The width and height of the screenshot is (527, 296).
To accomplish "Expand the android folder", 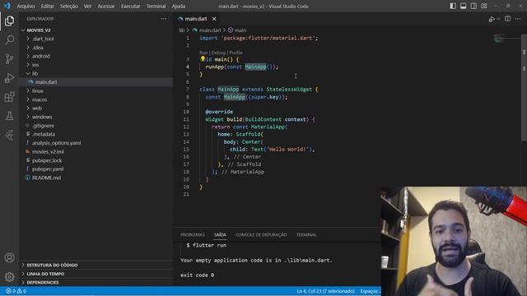I will 96,56.
